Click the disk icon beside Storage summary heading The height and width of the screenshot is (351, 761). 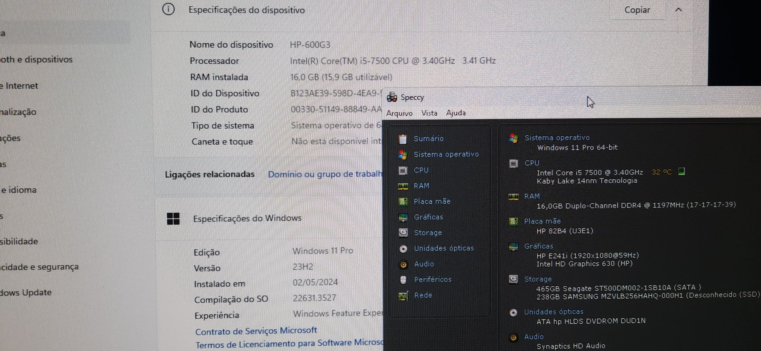tap(513, 279)
